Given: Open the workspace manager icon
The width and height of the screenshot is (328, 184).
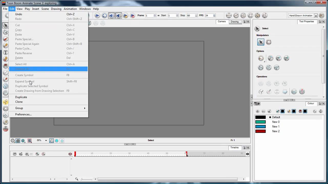Looking at the screenshot, I should tap(322, 16).
